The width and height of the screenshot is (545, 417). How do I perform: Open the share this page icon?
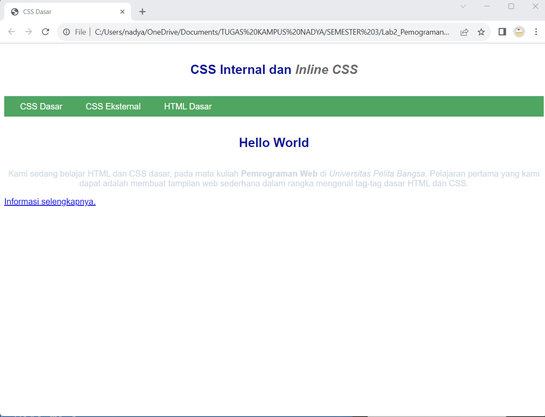tap(464, 32)
